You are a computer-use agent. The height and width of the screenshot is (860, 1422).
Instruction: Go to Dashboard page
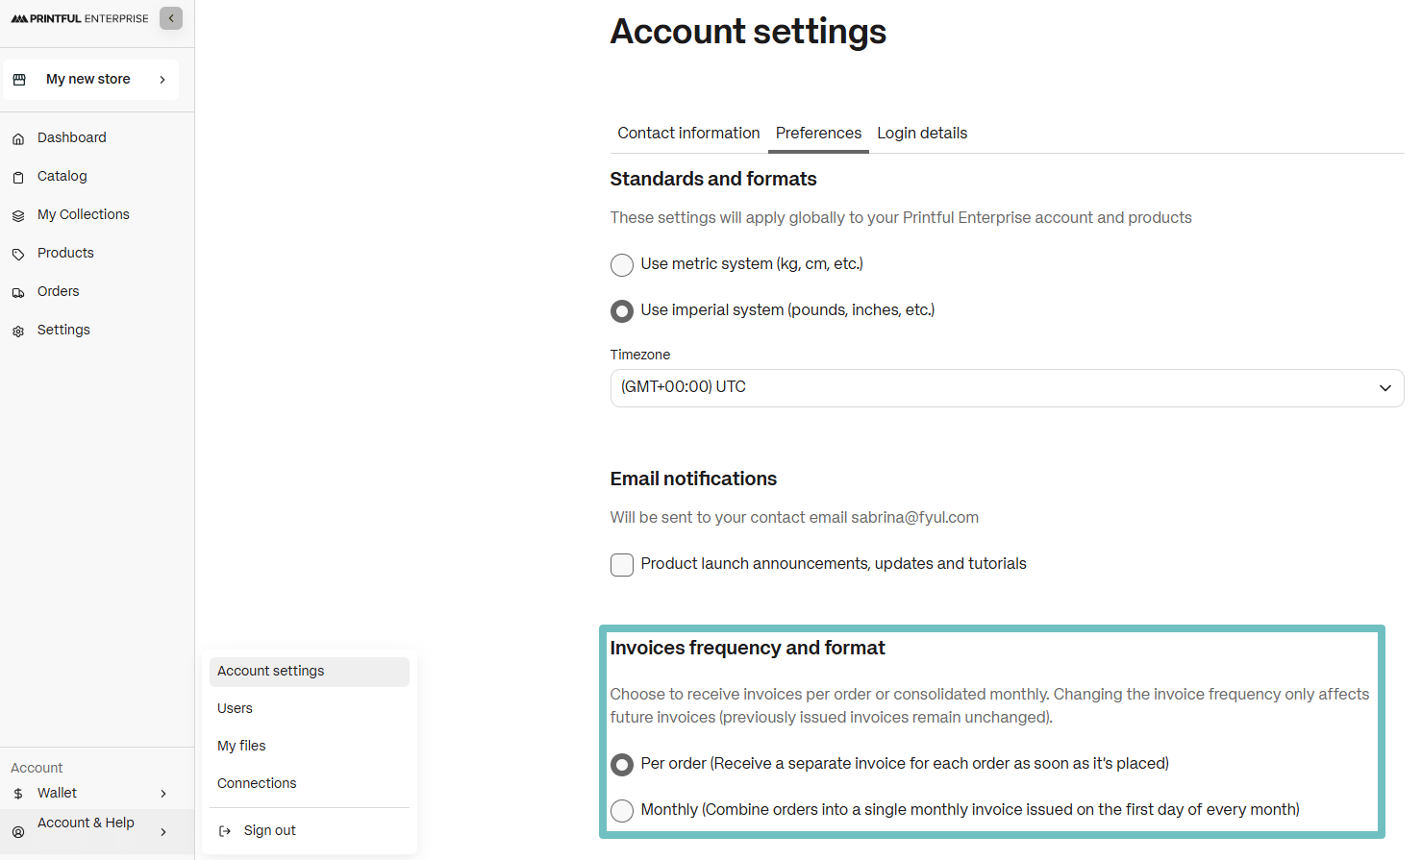coord(72,137)
